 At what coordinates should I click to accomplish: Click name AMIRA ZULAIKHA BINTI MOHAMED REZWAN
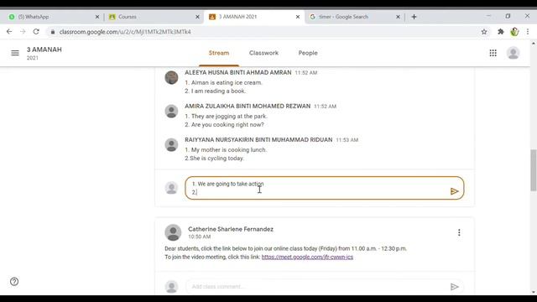tap(248, 107)
